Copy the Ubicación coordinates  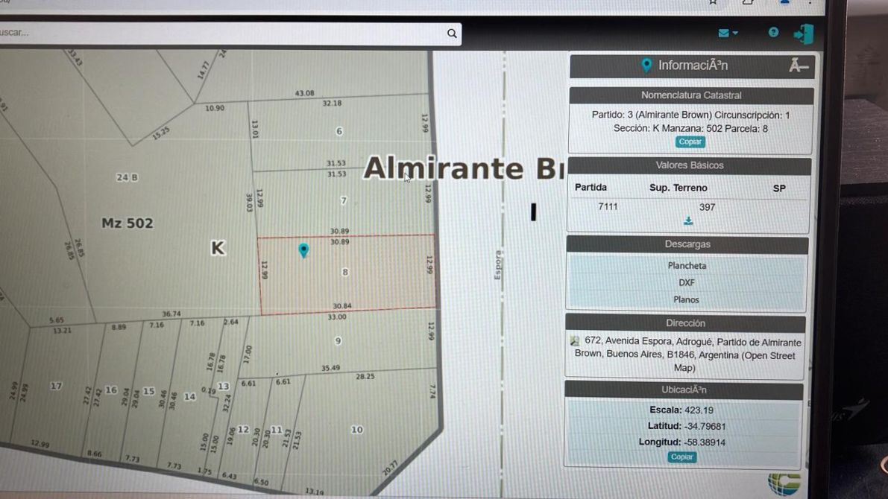tap(681, 457)
